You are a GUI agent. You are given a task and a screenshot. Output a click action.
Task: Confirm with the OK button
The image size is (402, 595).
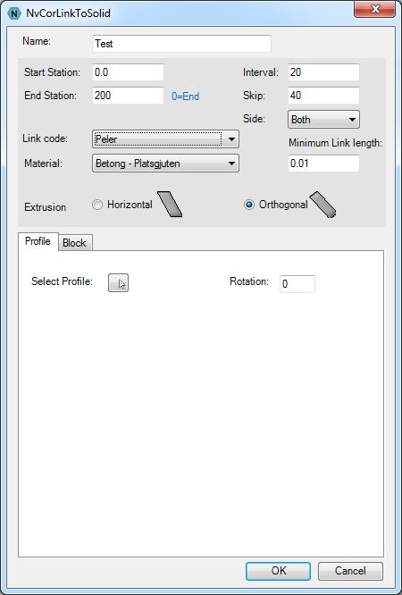(278, 571)
